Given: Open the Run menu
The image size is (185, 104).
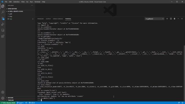Looking at the screenshot, I should pos(31,2).
